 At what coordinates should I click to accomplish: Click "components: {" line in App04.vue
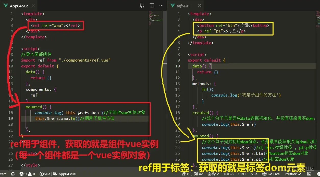tap(41, 89)
